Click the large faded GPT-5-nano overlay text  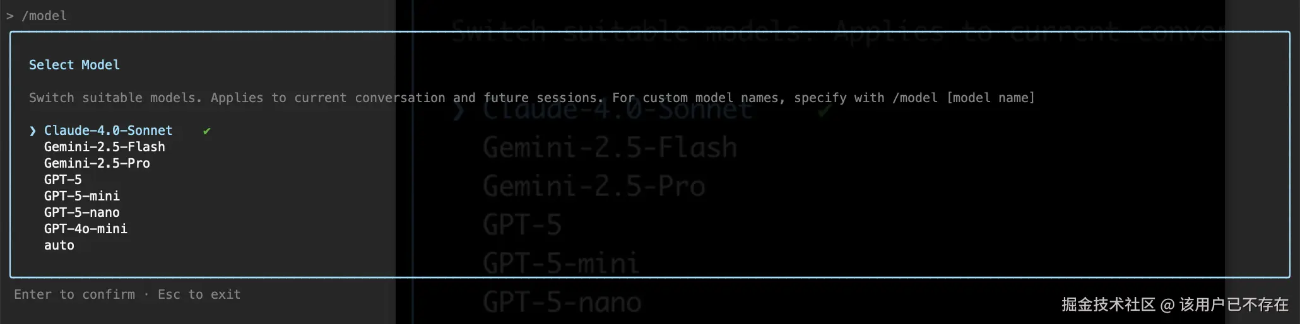click(x=562, y=303)
